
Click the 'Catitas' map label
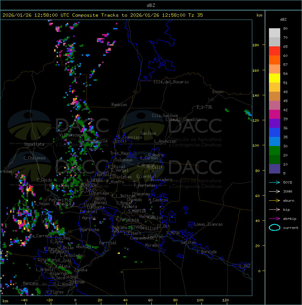188,242
